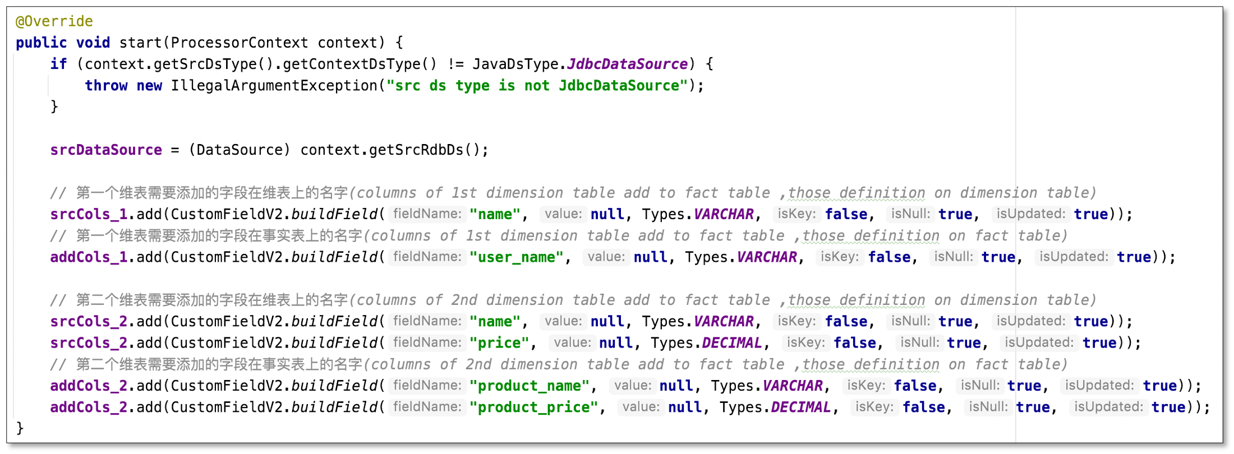1234x454 pixels.
Task: Click the fieldName hint before "user_name"
Action: tap(427, 257)
